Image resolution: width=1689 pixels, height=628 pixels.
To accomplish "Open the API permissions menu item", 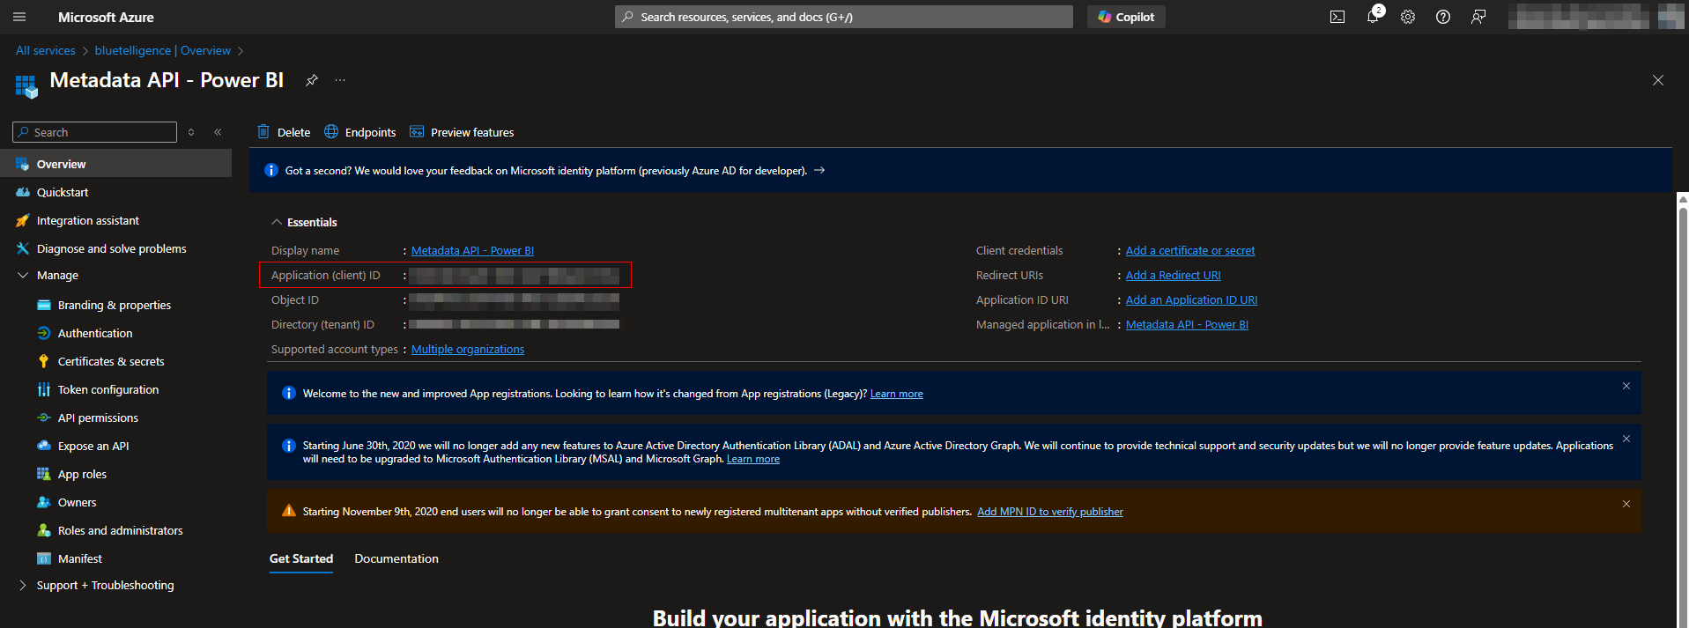I will pyautogui.click(x=98, y=417).
